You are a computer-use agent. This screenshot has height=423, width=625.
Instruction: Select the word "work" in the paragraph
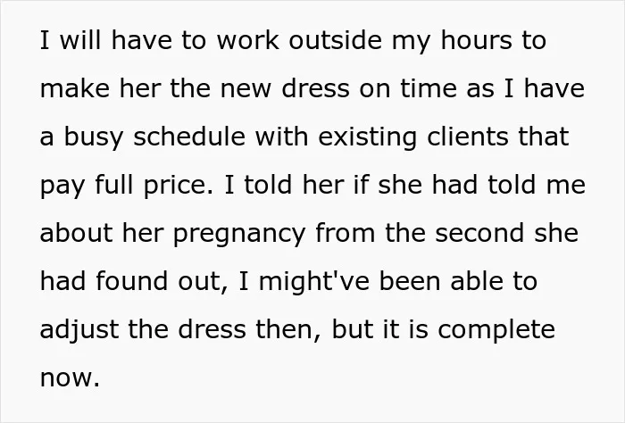click(247, 40)
